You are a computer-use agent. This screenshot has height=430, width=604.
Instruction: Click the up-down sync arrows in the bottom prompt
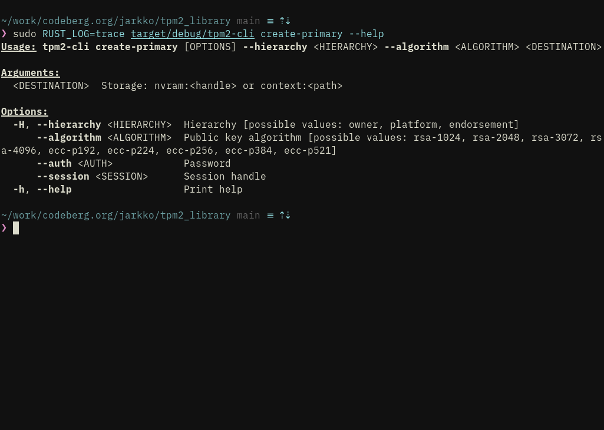(x=285, y=215)
